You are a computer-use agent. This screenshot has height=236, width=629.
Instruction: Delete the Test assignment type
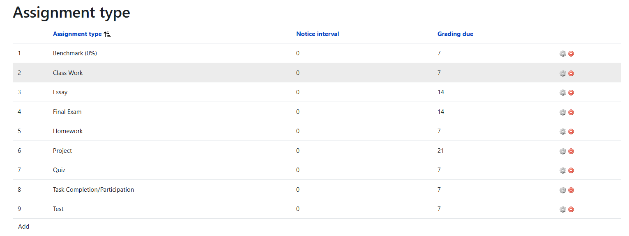point(571,209)
